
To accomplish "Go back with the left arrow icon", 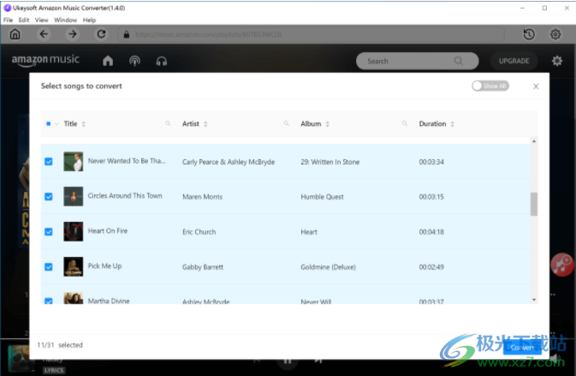I will click(44, 34).
